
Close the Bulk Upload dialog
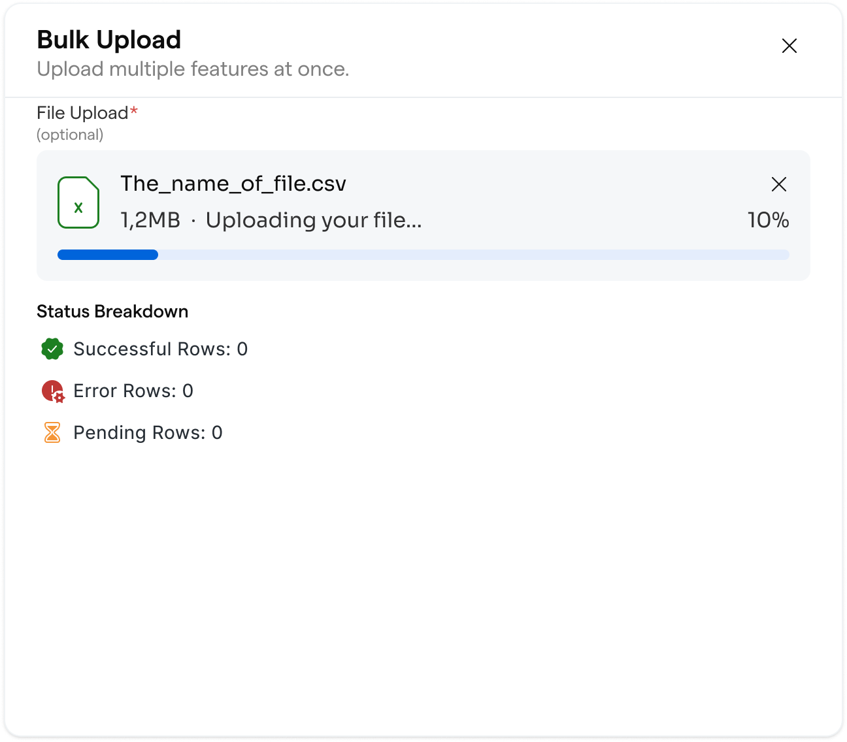789,46
